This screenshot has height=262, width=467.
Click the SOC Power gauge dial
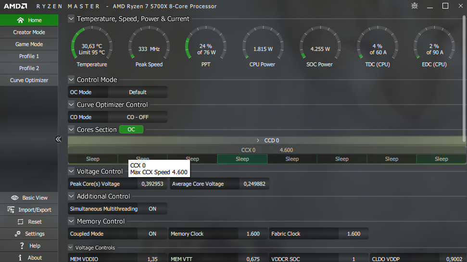[x=320, y=43]
